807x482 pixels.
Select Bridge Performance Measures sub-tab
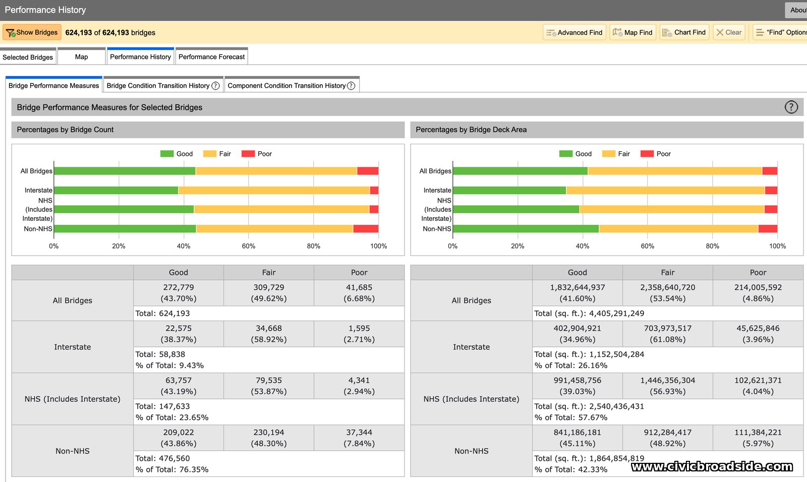tap(53, 86)
